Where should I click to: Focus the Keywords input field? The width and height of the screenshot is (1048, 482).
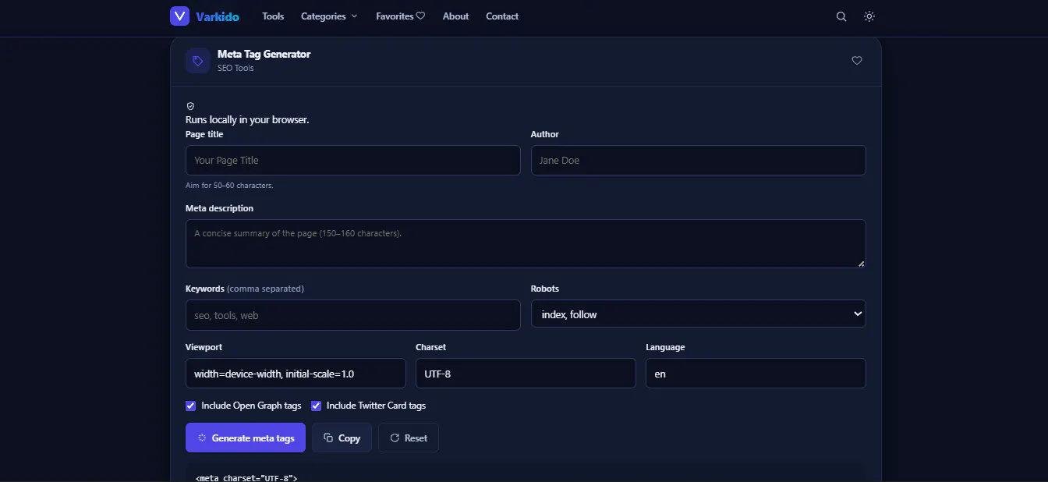(x=352, y=315)
